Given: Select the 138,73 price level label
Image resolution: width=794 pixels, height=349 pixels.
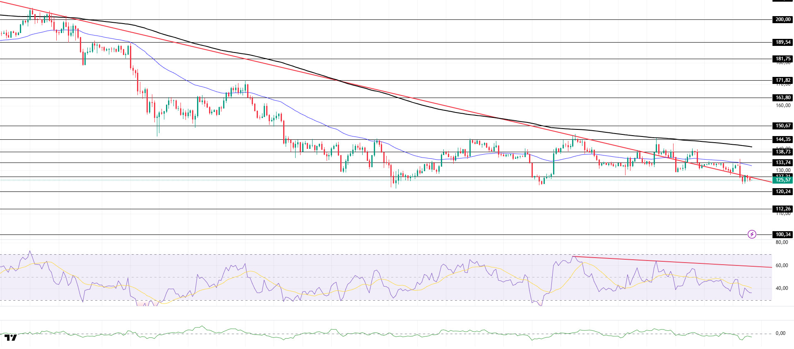Looking at the screenshot, I should coord(782,152).
